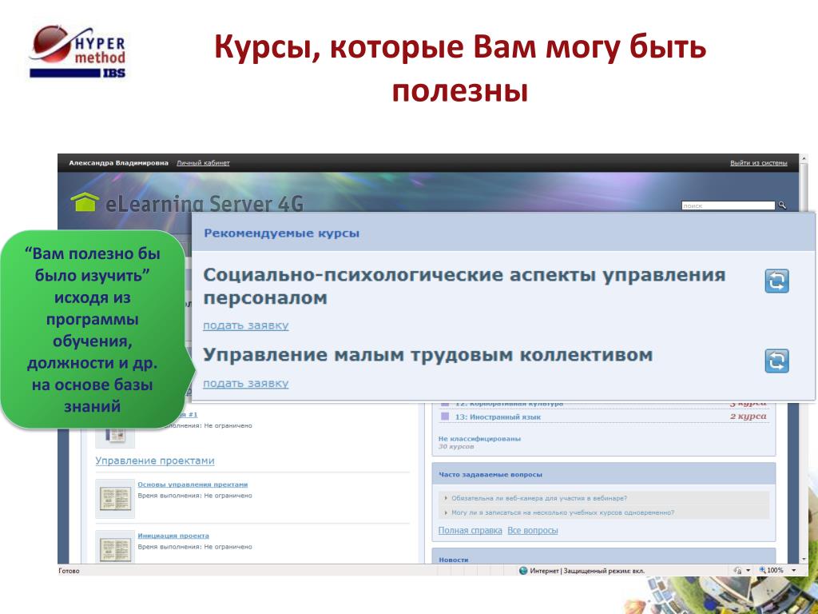The height and width of the screenshot is (614, 818).
Task: Open Управление проектами section heading
Action: pos(155,460)
